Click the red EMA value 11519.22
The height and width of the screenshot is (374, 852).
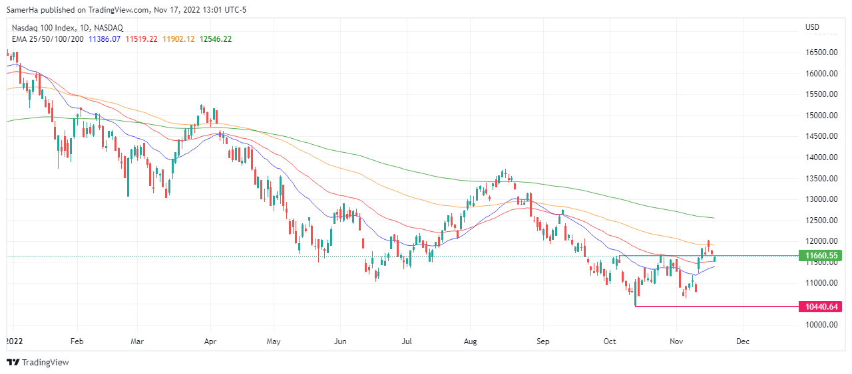click(142, 39)
